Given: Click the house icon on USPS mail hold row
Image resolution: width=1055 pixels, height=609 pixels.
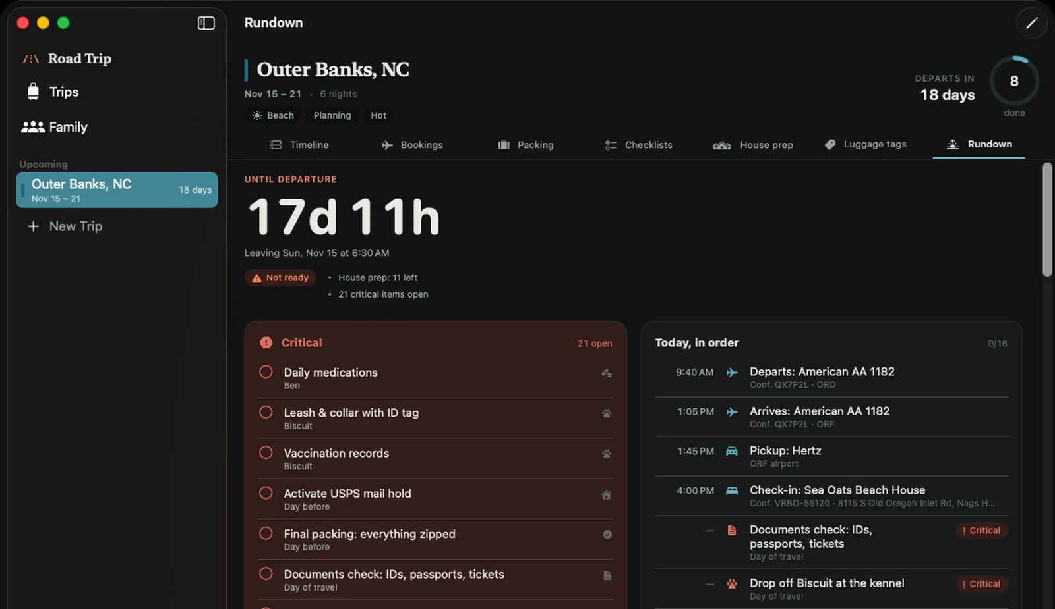Looking at the screenshot, I should [607, 494].
